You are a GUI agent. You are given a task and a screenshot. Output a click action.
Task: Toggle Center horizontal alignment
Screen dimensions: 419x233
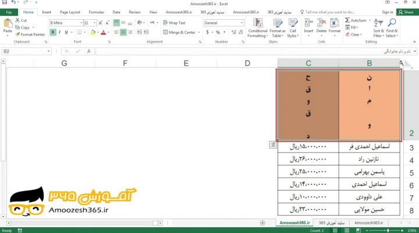pos(123,33)
